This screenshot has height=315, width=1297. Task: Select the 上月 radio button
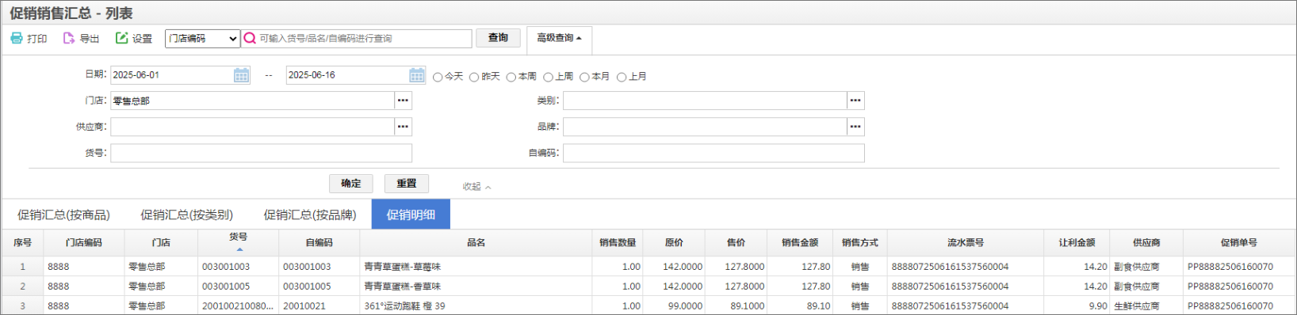coord(622,77)
